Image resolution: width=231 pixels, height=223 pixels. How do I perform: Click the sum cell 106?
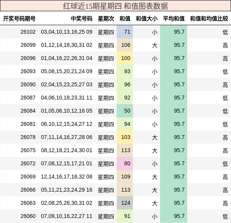pyautogui.click(x=125, y=45)
